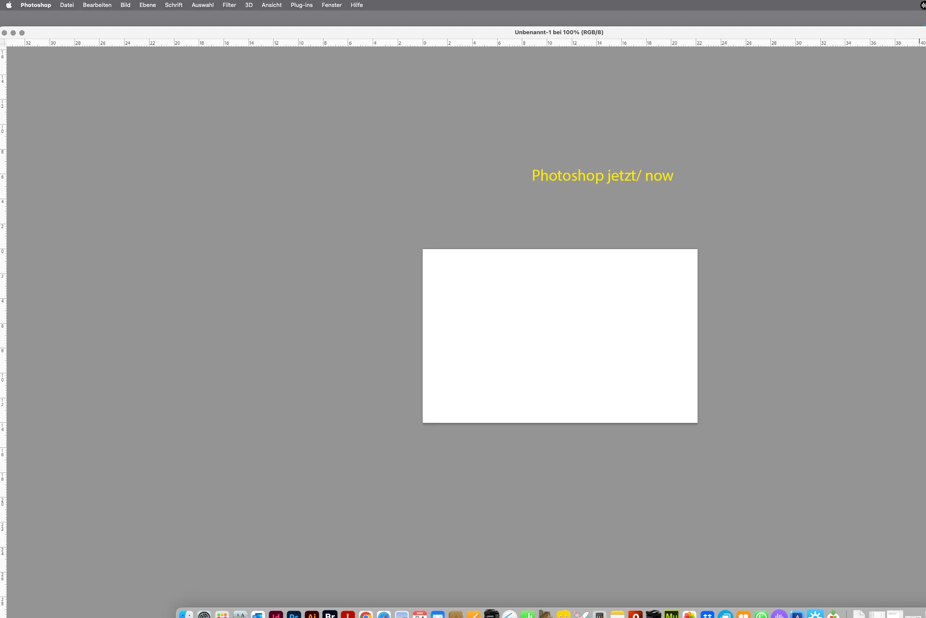Open the Datei menu
The image size is (926, 618).
coord(67,5)
